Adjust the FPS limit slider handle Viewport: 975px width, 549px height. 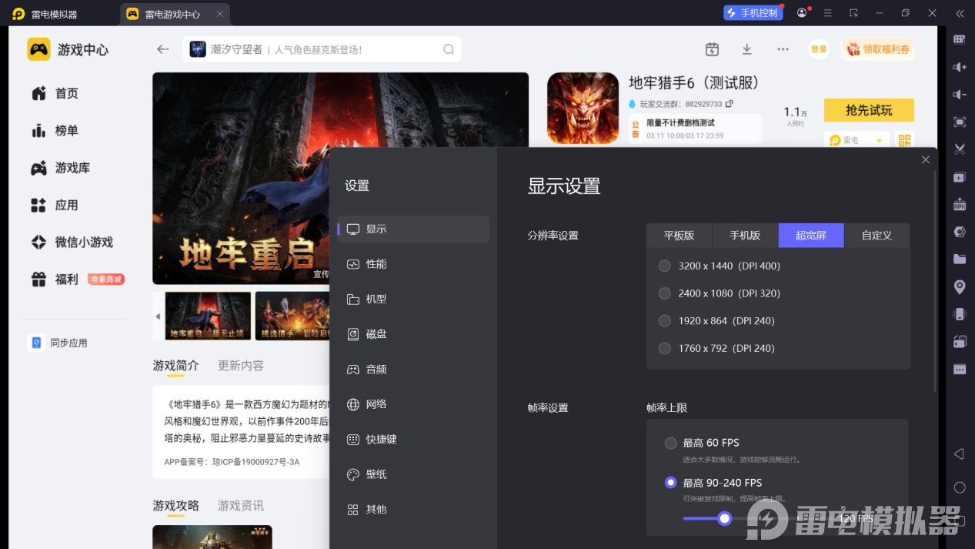(724, 518)
